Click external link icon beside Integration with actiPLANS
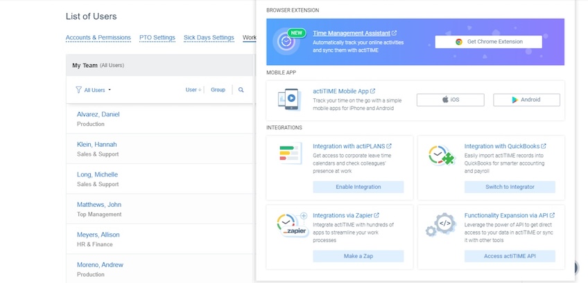The width and height of the screenshot is (588, 283). (389, 146)
